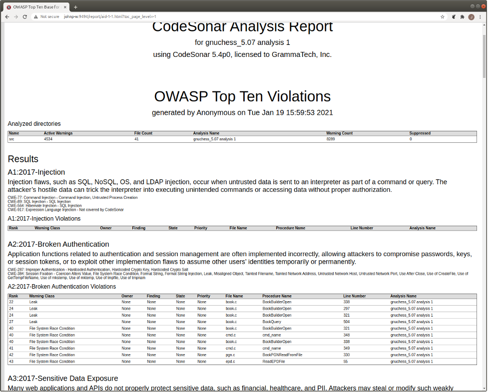Viewport: 488px width, 392px height.
Task: Open the extensions puzzle icon
Action: pos(462,17)
